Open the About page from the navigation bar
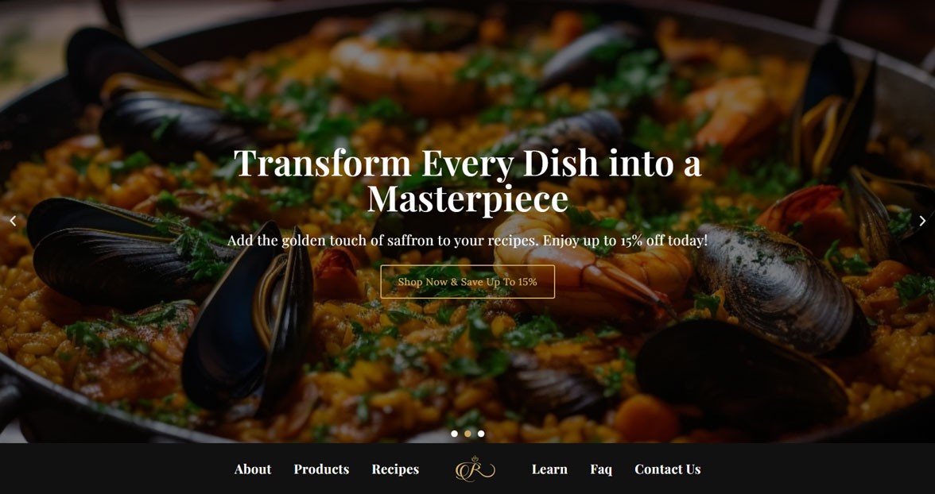The height and width of the screenshot is (494, 935). [x=253, y=469]
